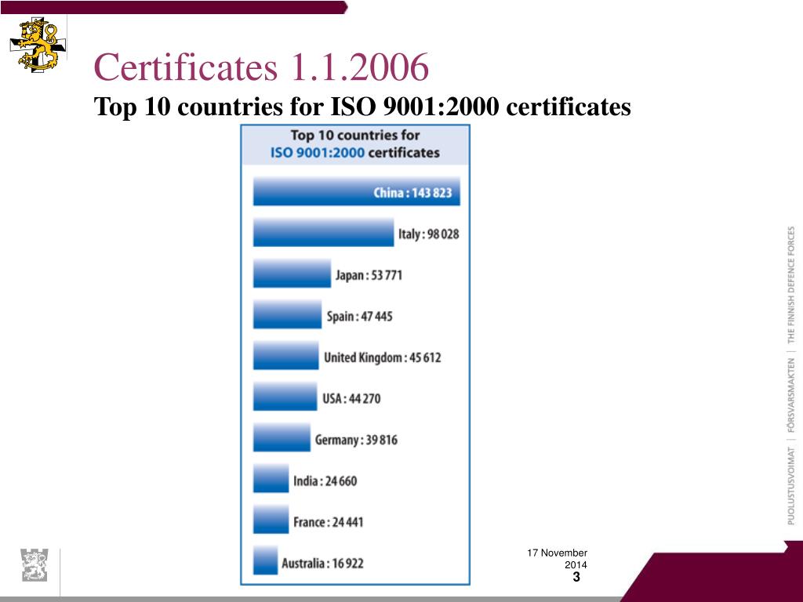Viewport: 803px width, 602px height.
Task: Click vertical 'FÖRSVARSMAKTEN' text
Action: 791,395
